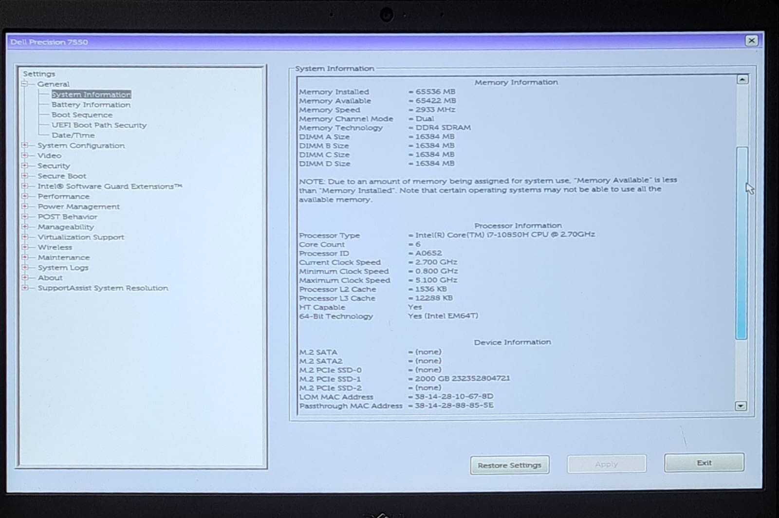This screenshot has height=518, width=779.
Task: Click the Passthrough MAC Address value
Action: point(454,405)
